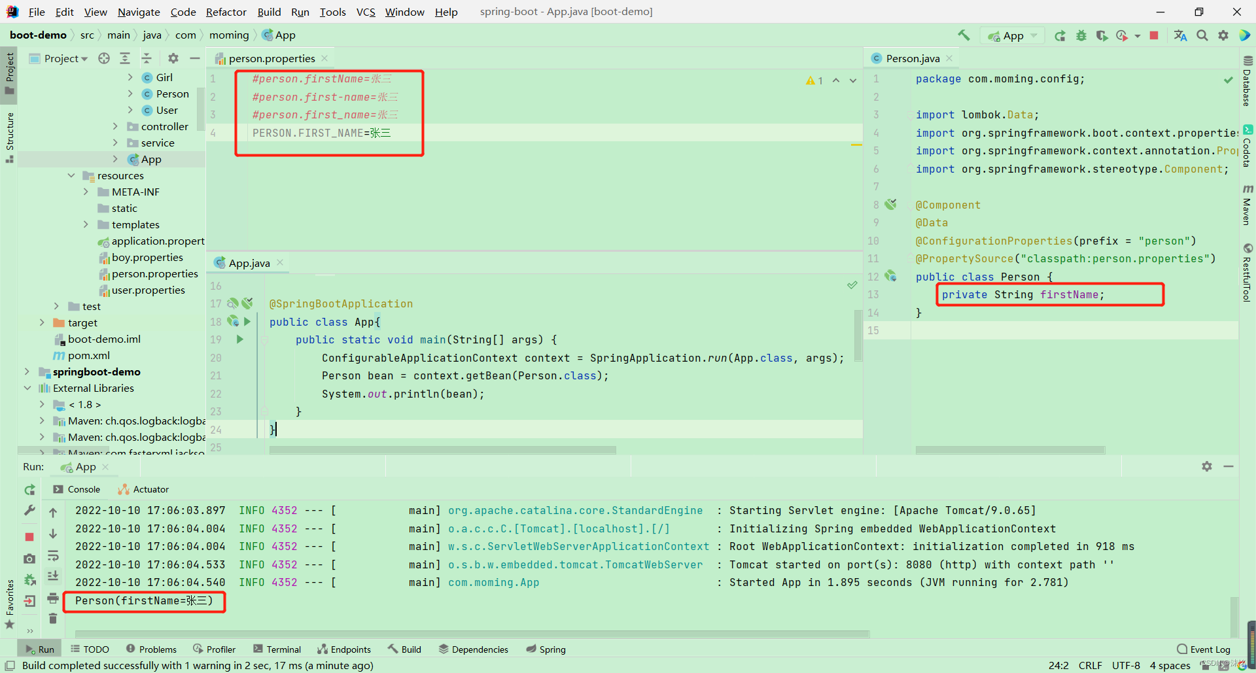Open IDE Settings via the gear icon
The image size is (1256, 673).
point(1223,35)
